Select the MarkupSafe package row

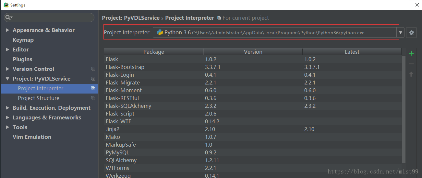[x=253, y=145]
